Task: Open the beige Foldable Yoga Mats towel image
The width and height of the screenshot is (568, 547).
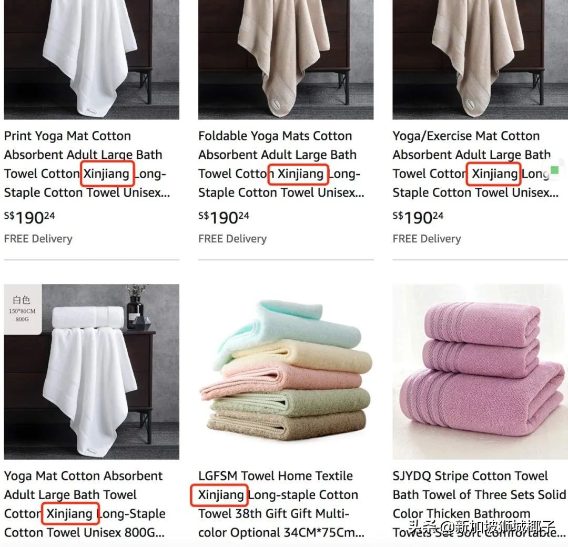Action: tap(286, 59)
